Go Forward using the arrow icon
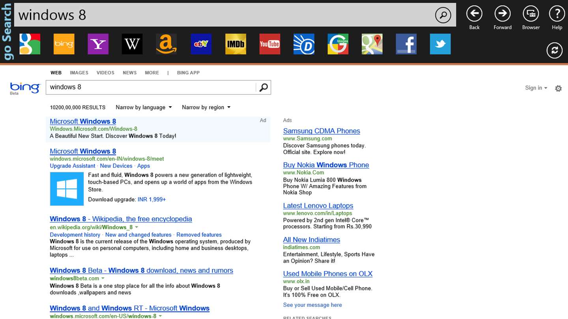This screenshot has height=319, width=568. point(503,13)
